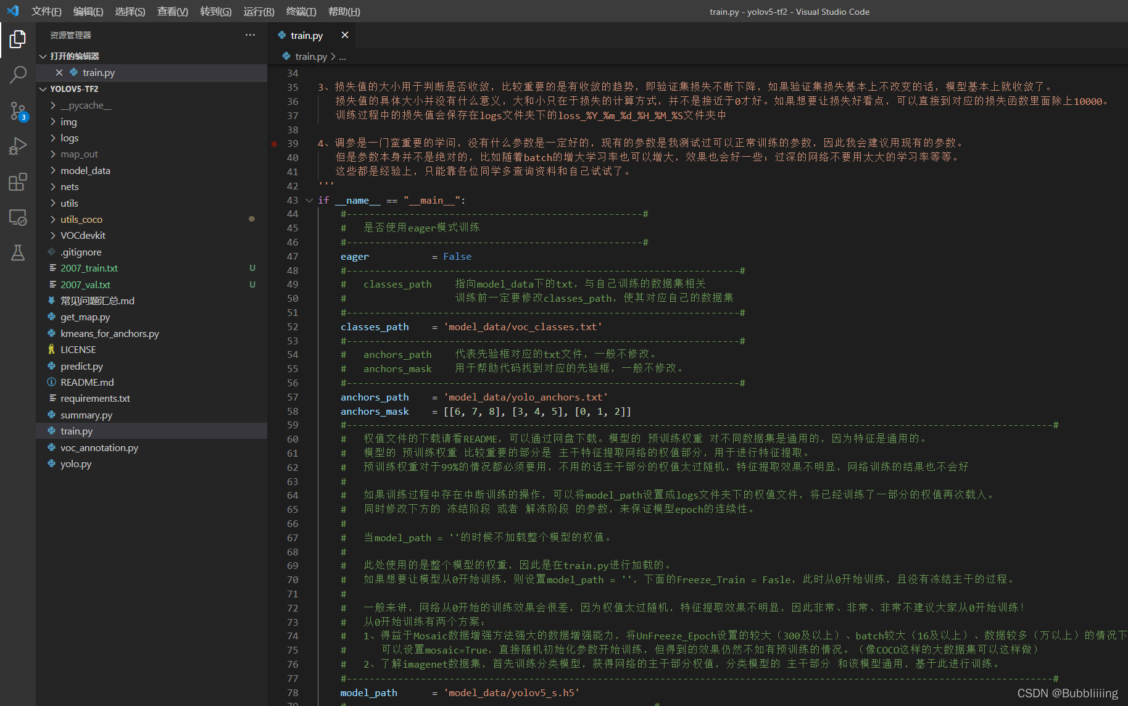The image size is (1128, 706).
Task: Open the 运行(R) menu
Action: click(x=259, y=11)
